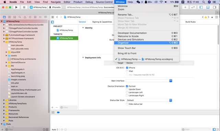Collapse the HFMoneyTemp subfolder
220x131 pixels.
(4, 42)
